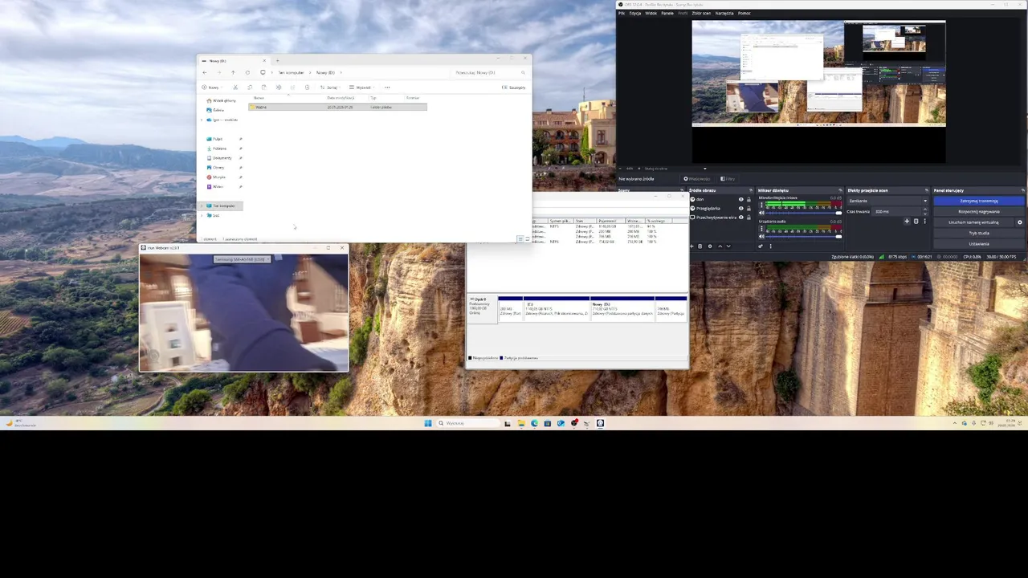Toggle lock on don source
Screen dimensions: 1028x578
pyautogui.click(x=749, y=199)
